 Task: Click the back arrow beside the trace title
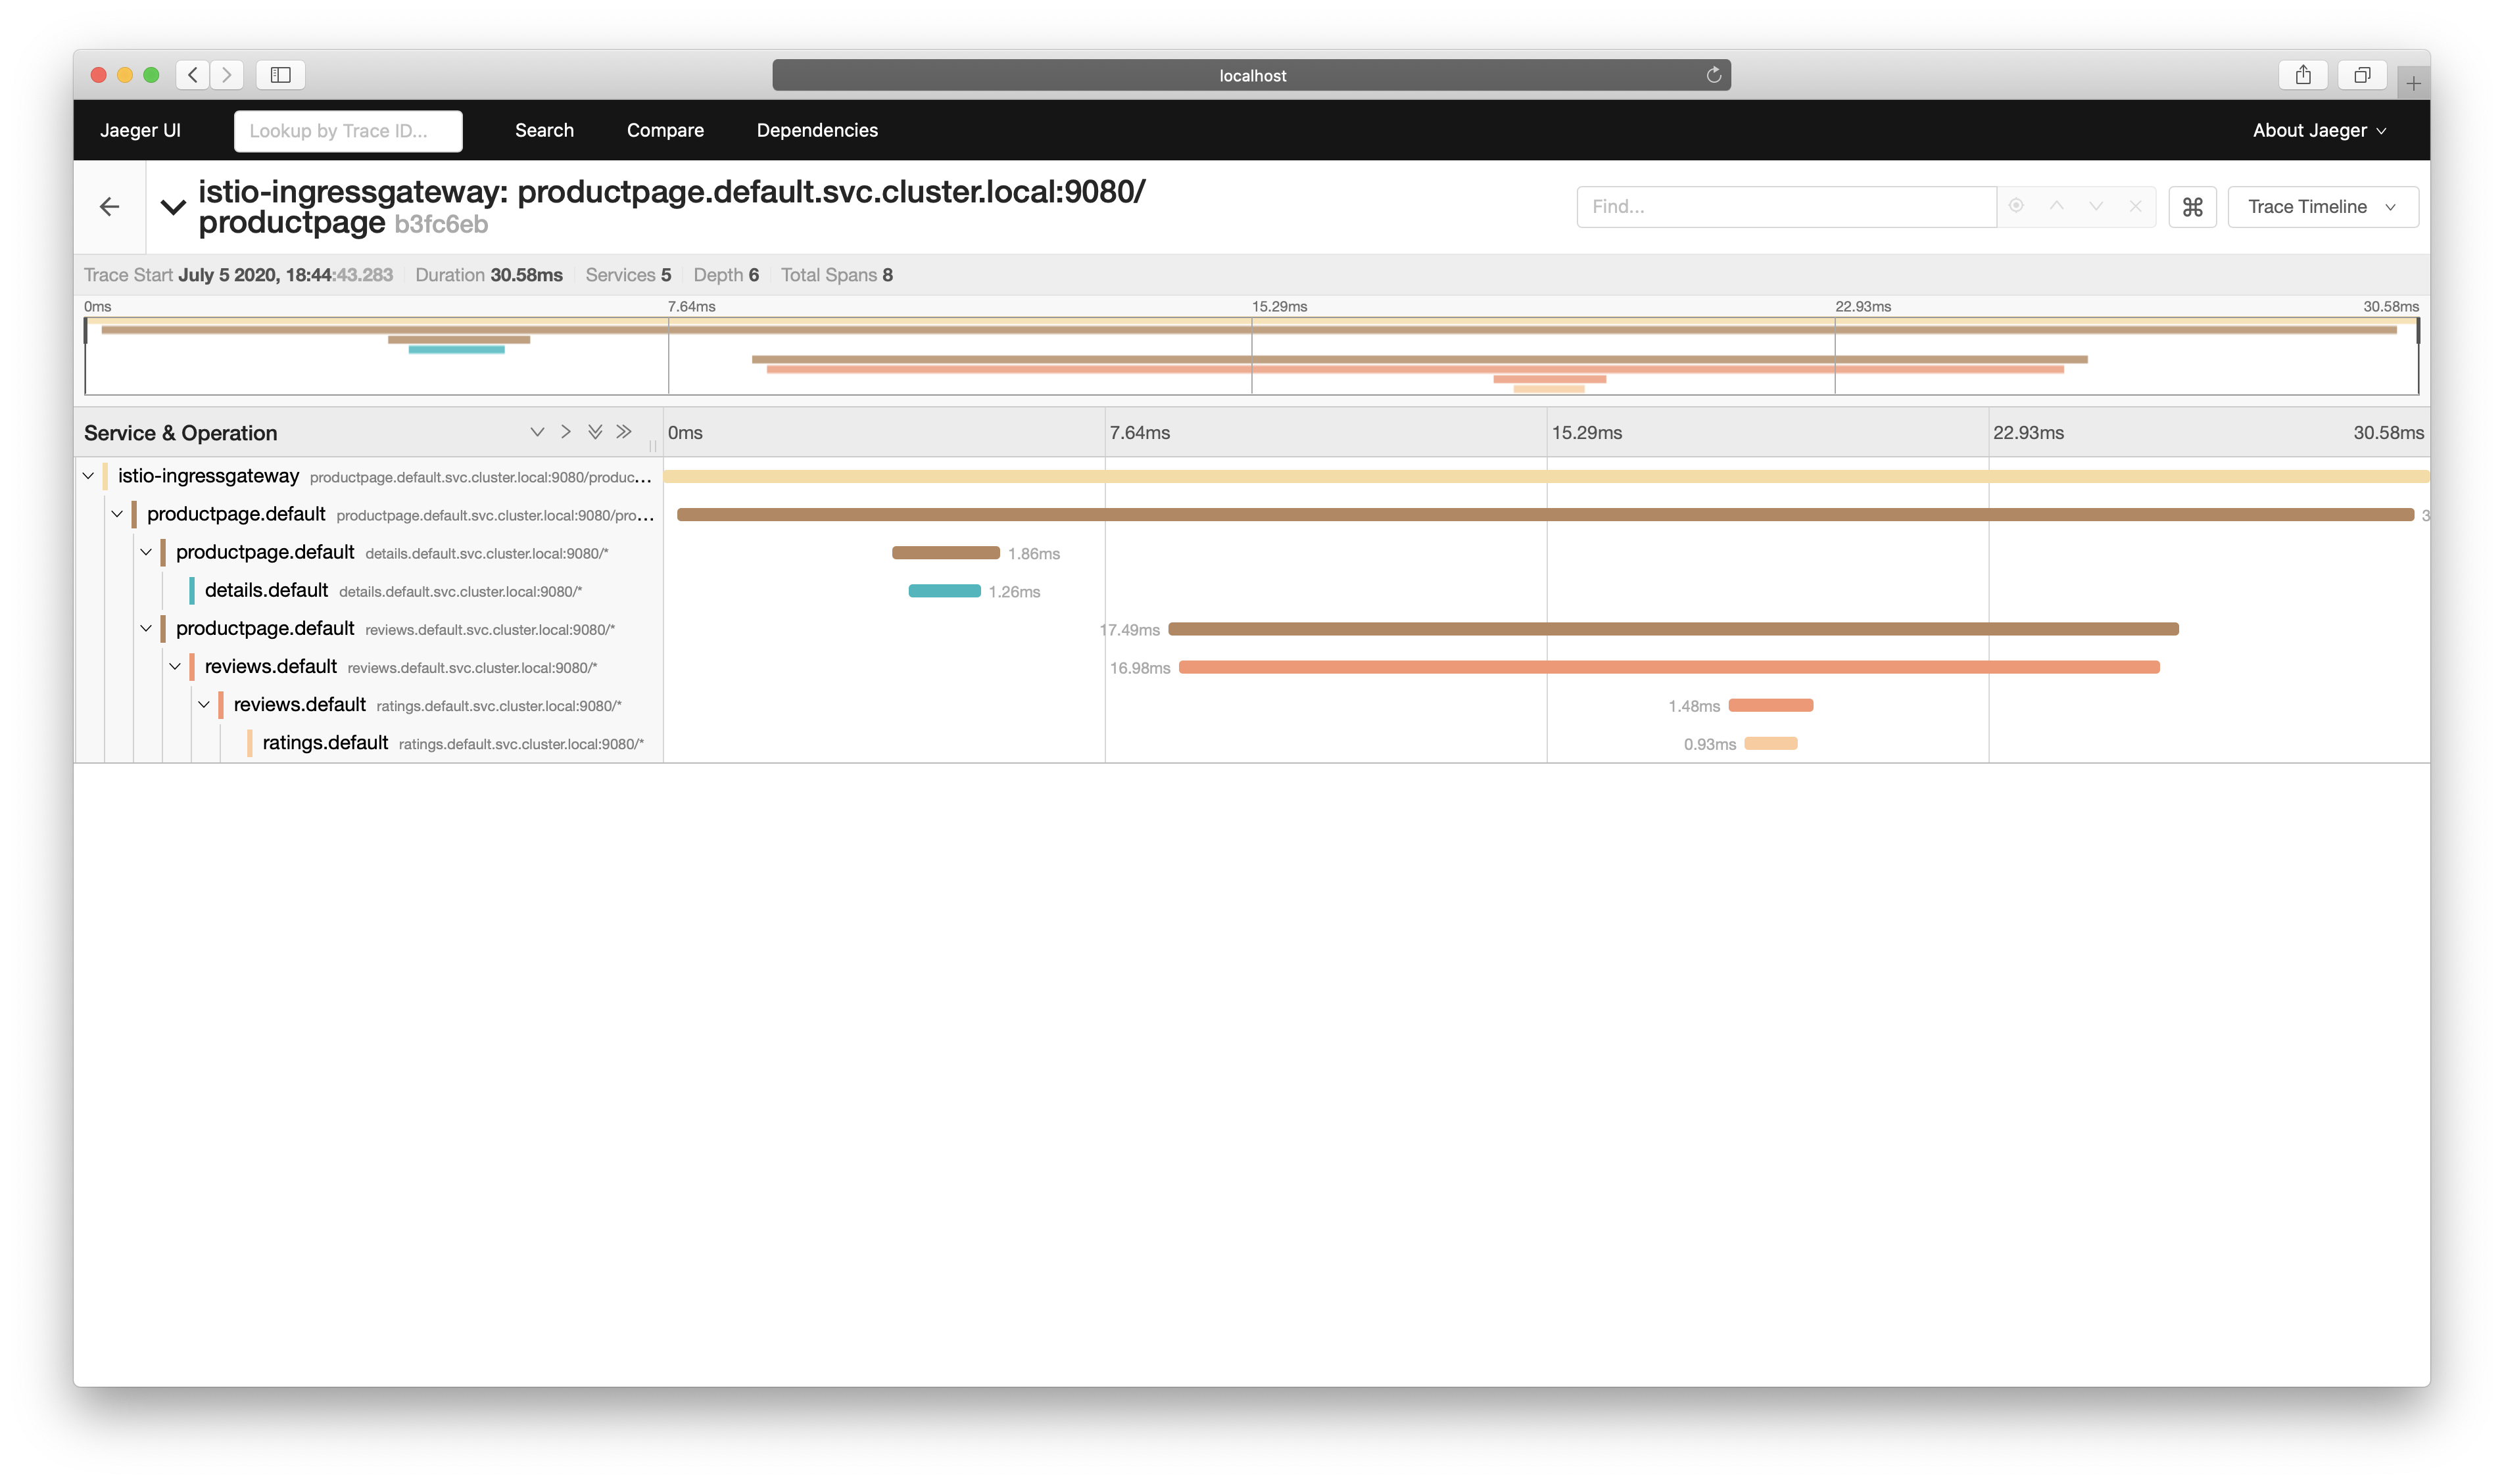tap(110, 206)
